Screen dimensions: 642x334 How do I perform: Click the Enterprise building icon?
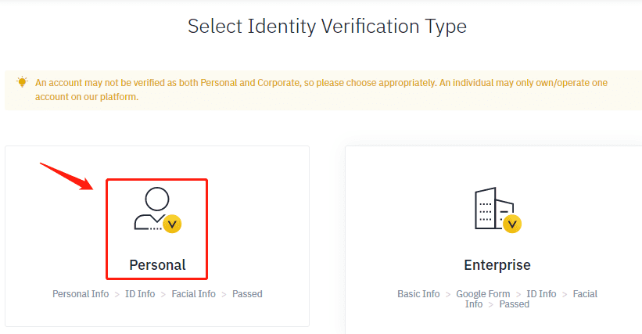[x=497, y=210]
